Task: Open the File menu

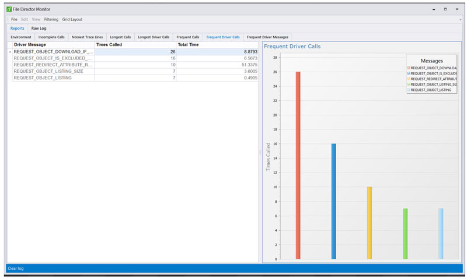Action: (x=14, y=19)
